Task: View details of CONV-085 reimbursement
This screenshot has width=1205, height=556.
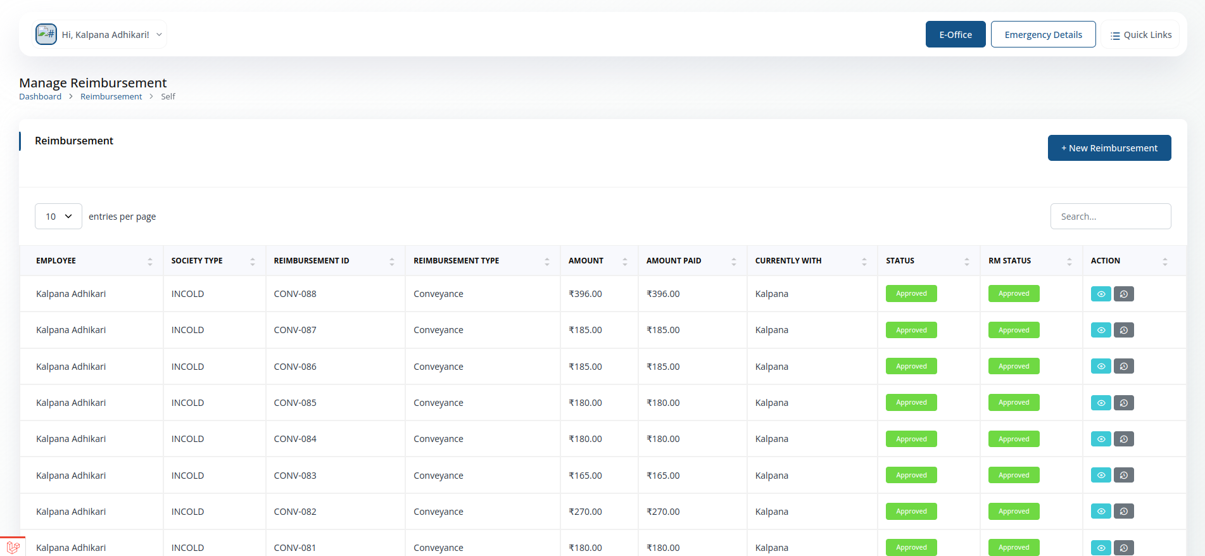Action: (1101, 403)
